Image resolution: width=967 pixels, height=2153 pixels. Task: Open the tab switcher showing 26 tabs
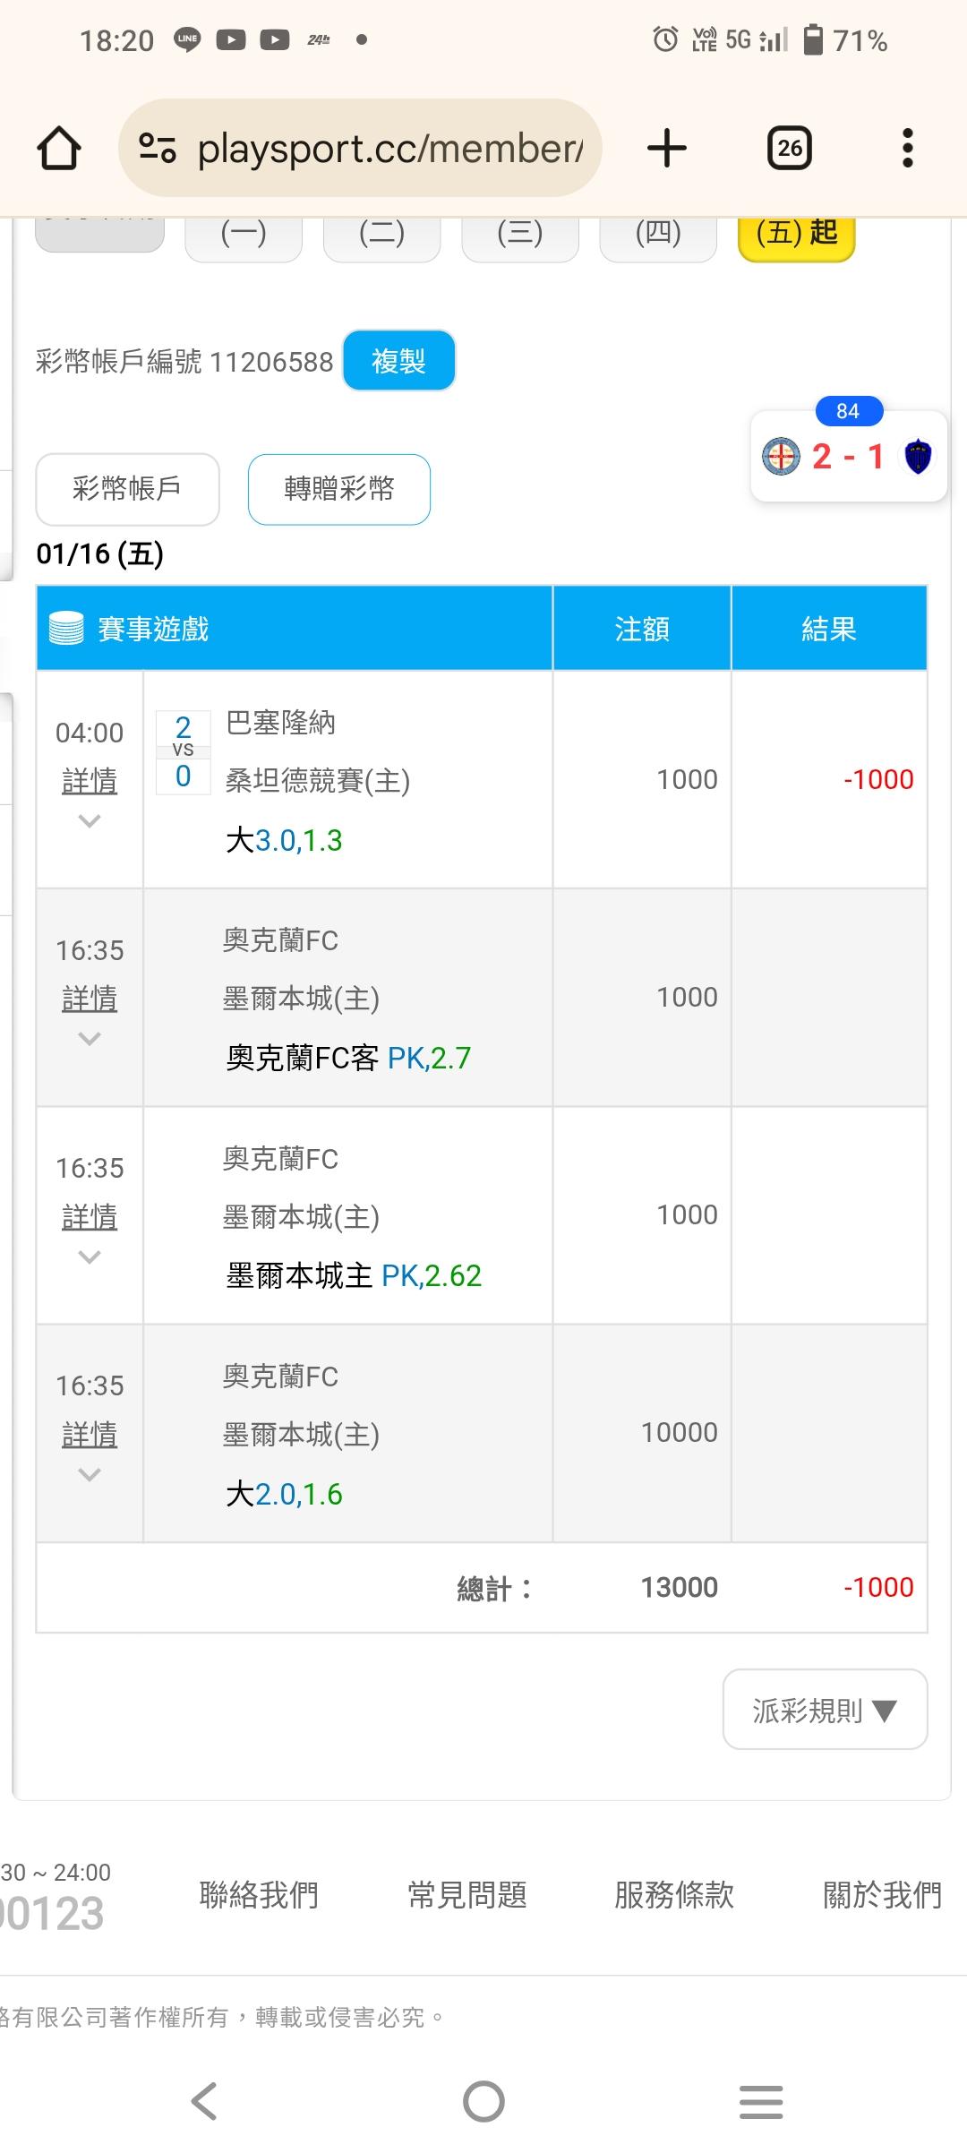(x=790, y=148)
